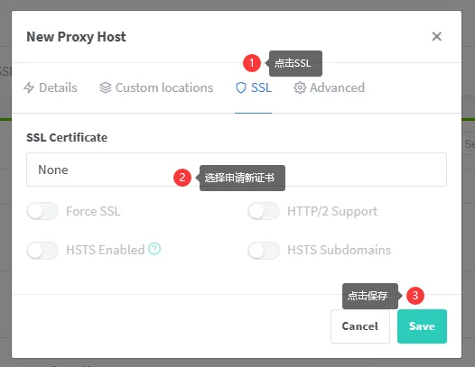Click the red number 1 badge

coord(252,63)
